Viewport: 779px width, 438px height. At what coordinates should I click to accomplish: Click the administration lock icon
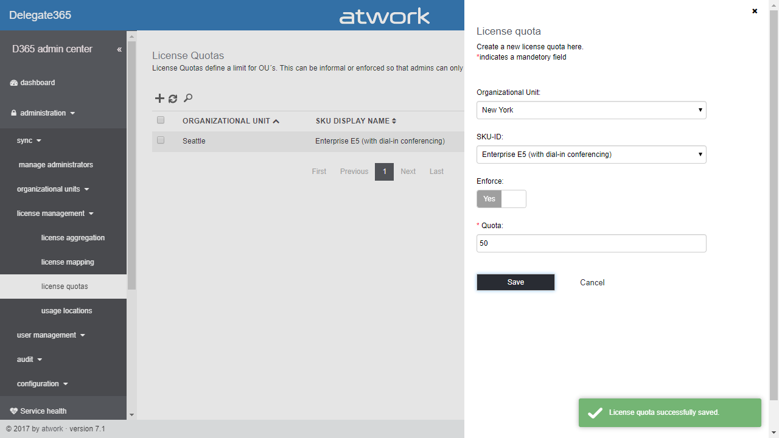click(x=14, y=113)
